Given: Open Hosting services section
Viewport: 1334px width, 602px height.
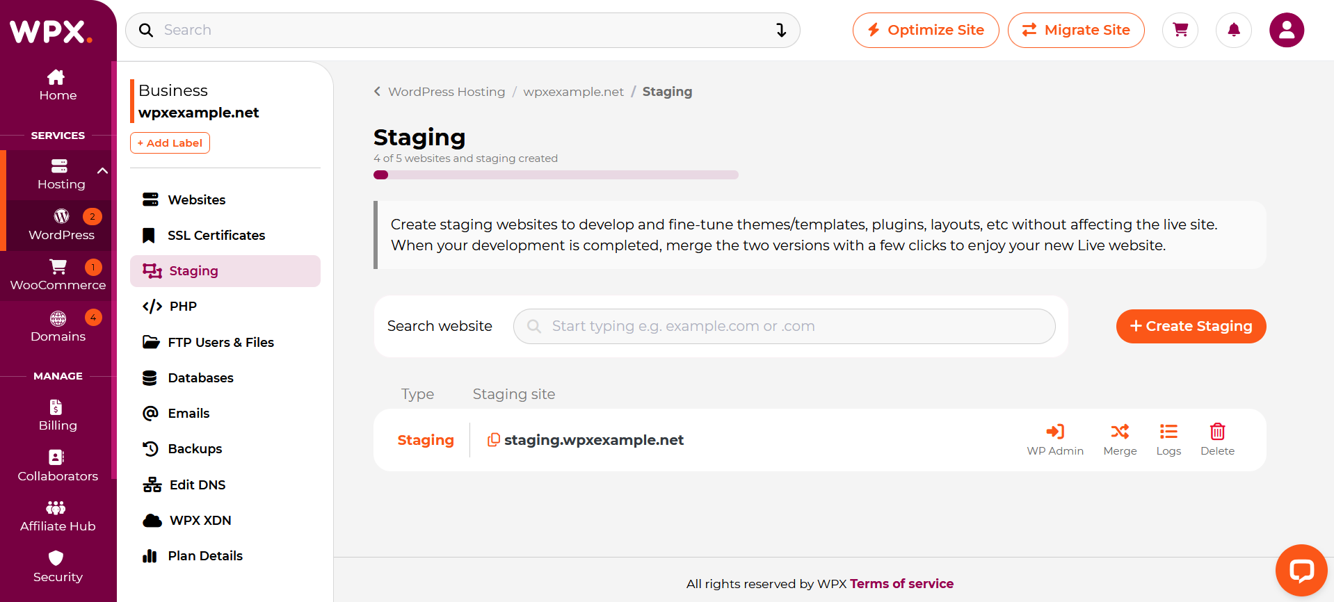Looking at the screenshot, I should click(x=61, y=175).
